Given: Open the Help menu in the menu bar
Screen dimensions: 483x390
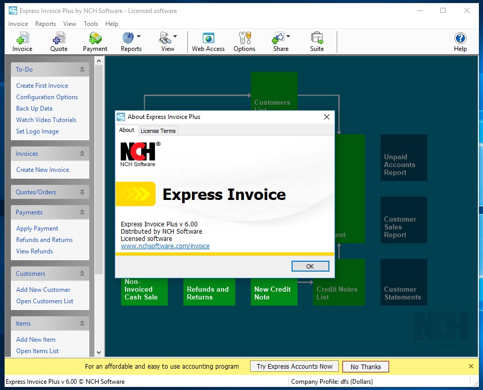Looking at the screenshot, I should pyautogui.click(x=112, y=24).
